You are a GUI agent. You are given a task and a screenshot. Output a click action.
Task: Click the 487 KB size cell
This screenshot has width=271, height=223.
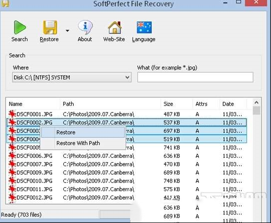click(172, 114)
